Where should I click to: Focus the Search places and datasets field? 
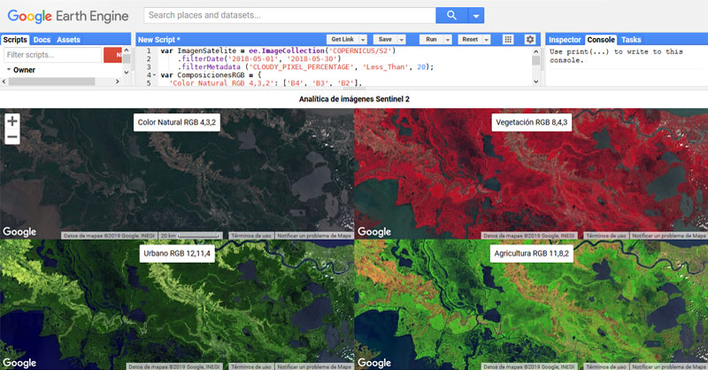click(x=290, y=15)
